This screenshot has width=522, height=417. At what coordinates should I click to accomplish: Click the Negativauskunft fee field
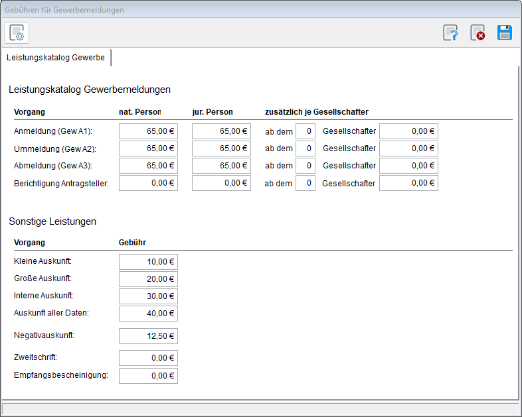point(148,336)
